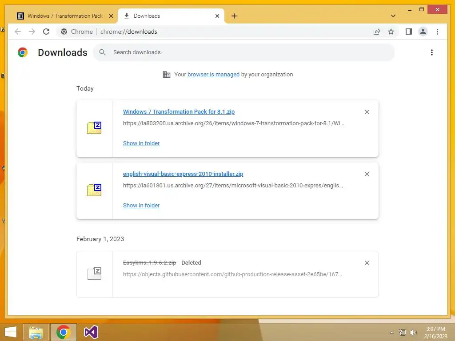Go back with the browser back arrow

[x=18, y=32]
